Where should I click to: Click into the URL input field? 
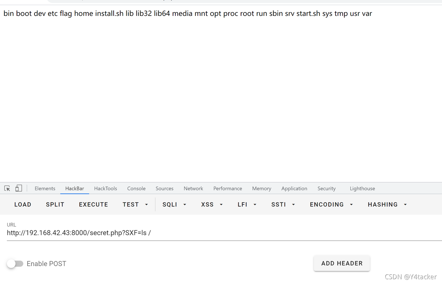[224, 233]
